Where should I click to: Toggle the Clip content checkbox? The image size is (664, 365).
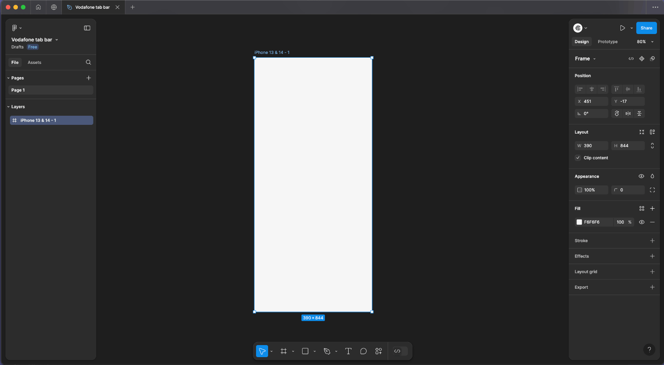click(x=578, y=158)
